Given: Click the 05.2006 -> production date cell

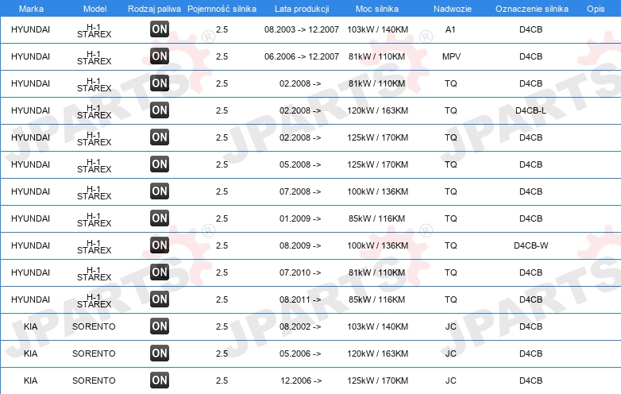Looking at the screenshot, I should click(x=300, y=353).
